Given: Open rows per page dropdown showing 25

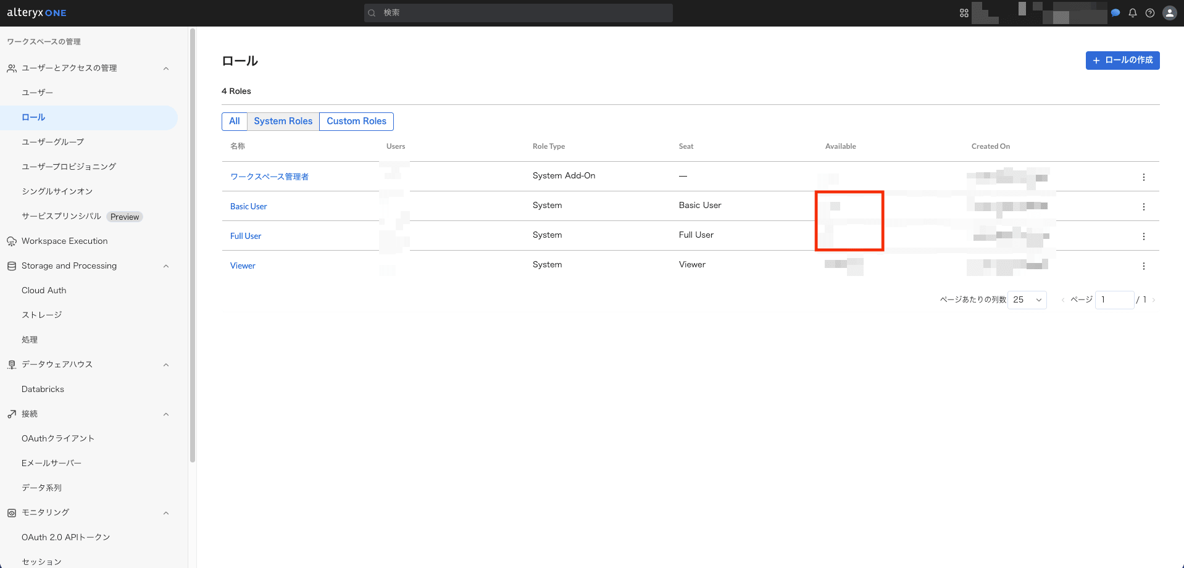Looking at the screenshot, I should point(1027,300).
